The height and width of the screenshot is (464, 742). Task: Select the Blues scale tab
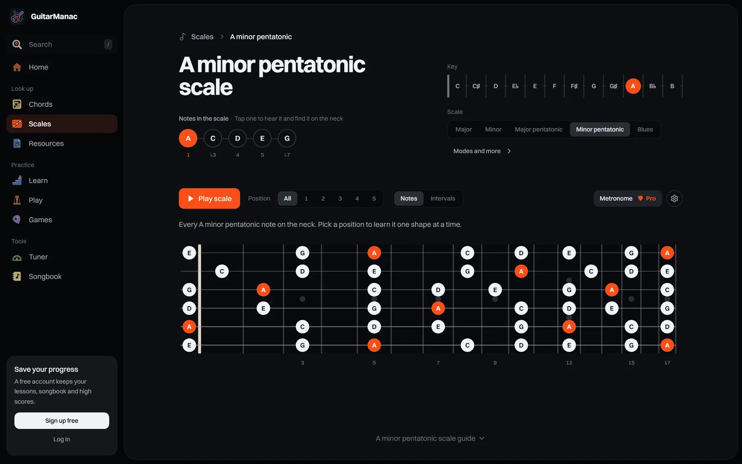coord(645,129)
